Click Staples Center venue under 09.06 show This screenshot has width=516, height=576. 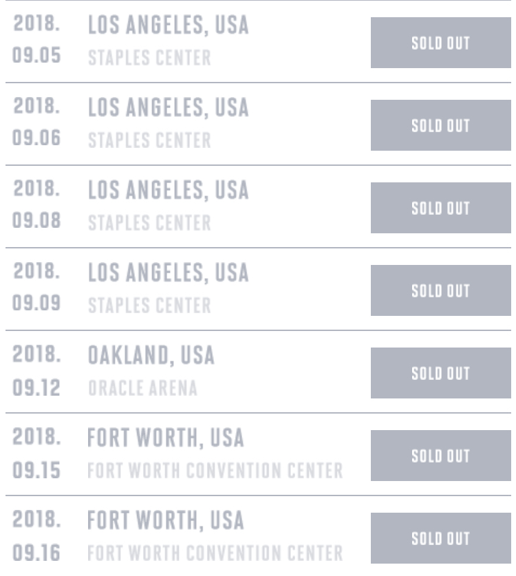point(149,140)
